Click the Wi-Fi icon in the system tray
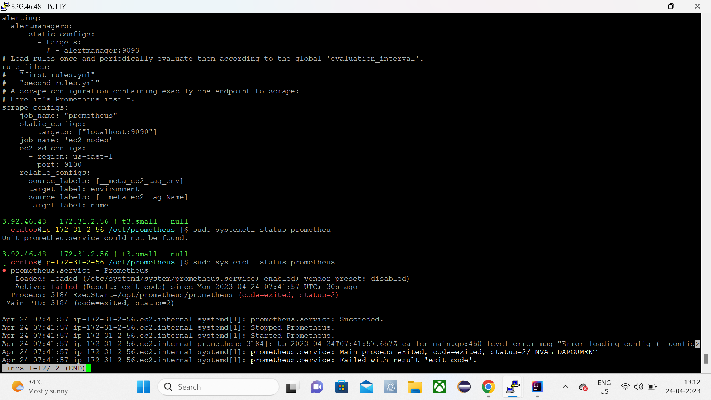Screen dimensions: 711x400 (625, 387)
